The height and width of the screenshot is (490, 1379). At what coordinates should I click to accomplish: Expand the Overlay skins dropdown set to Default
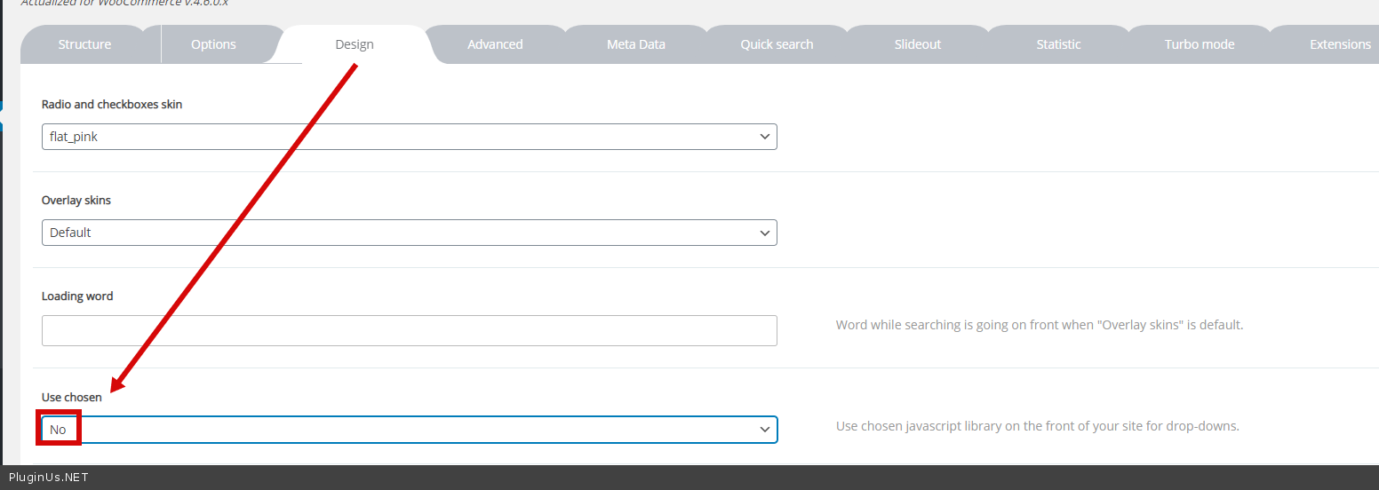[x=409, y=233]
